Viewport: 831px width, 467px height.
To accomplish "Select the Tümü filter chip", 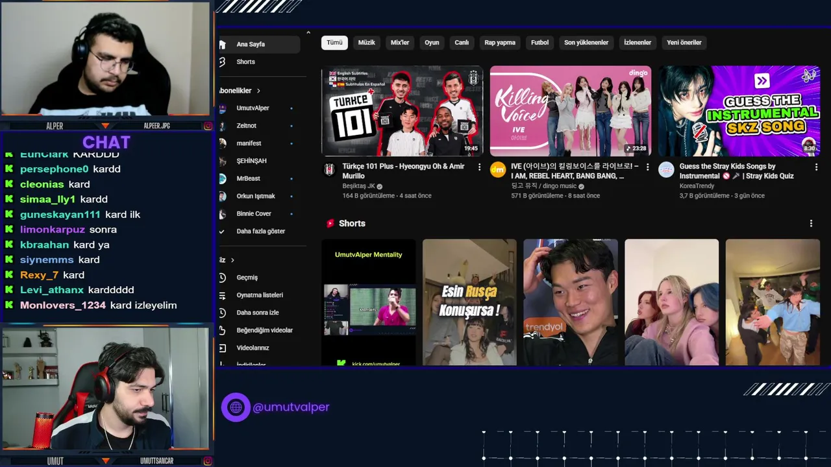I will (334, 42).
